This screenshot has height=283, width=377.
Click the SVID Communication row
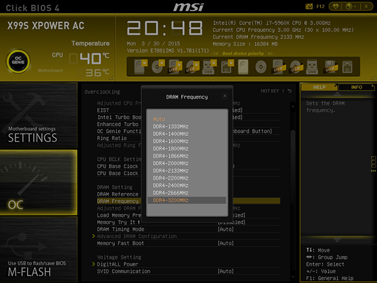point(188,271)
